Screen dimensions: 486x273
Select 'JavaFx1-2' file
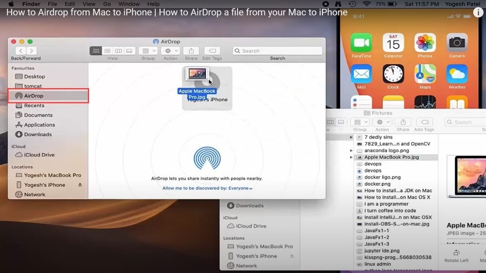[x=377, y=237]
